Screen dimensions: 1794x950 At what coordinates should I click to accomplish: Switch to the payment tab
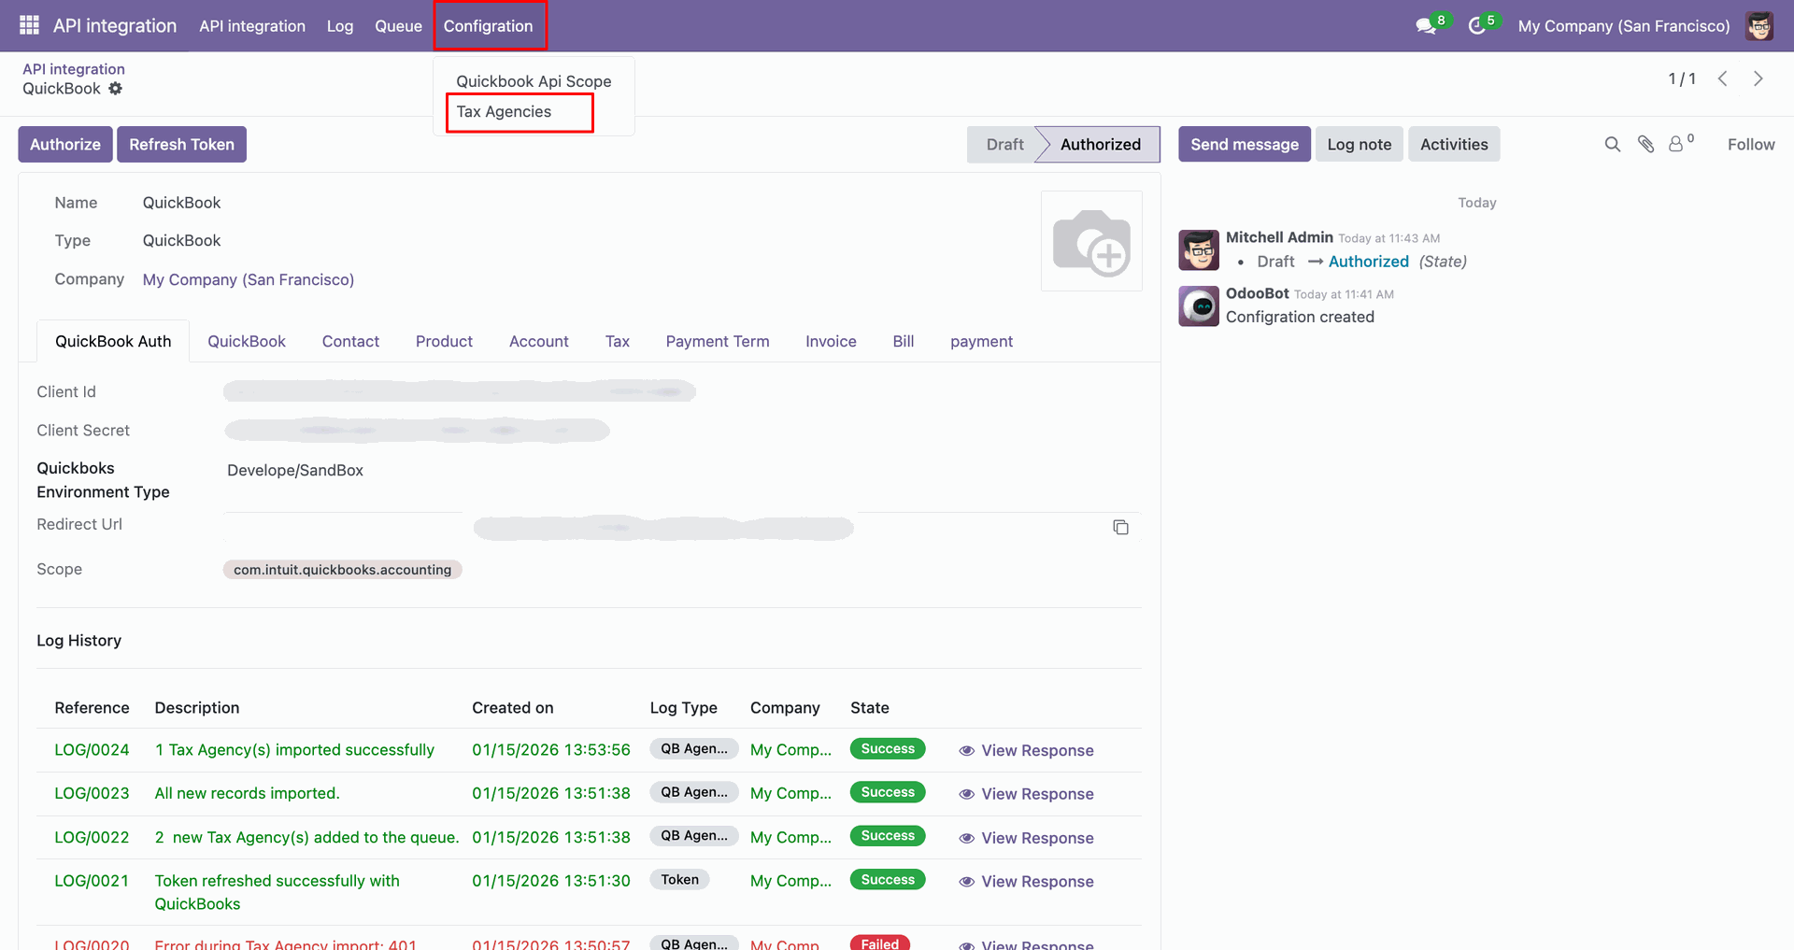pyautogui.click(x=981, y=342)
